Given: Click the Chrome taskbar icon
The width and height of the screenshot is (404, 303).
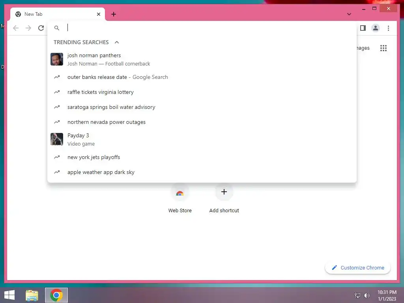Looking at the screenshot, I should tap(56, 295).
